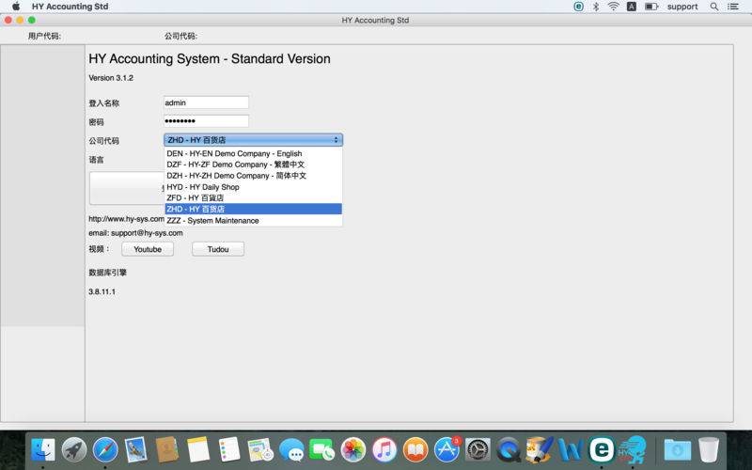Open Downloads folder in the dock
752x470 pixels.
tap(678, 450)
